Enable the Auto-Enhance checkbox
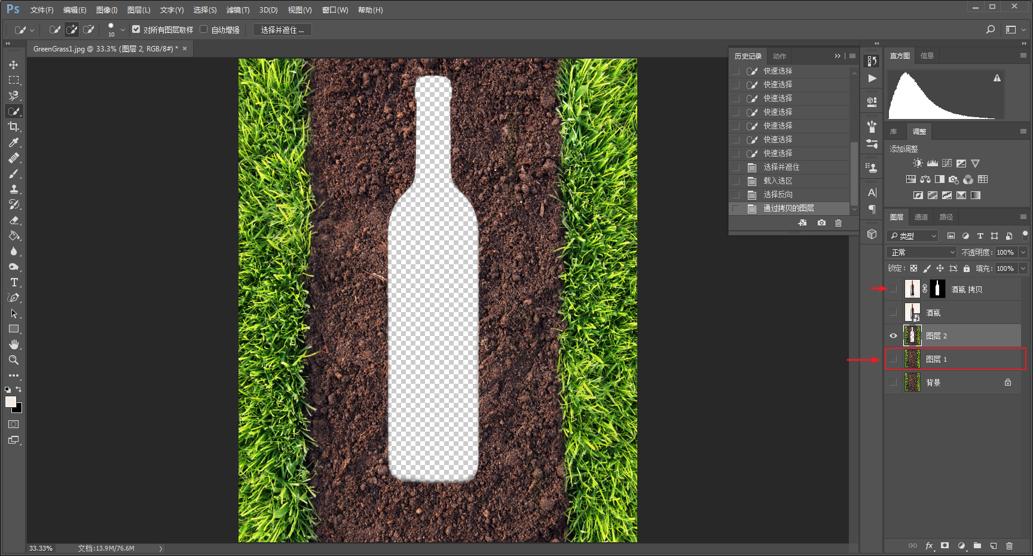 click(204, 29)
